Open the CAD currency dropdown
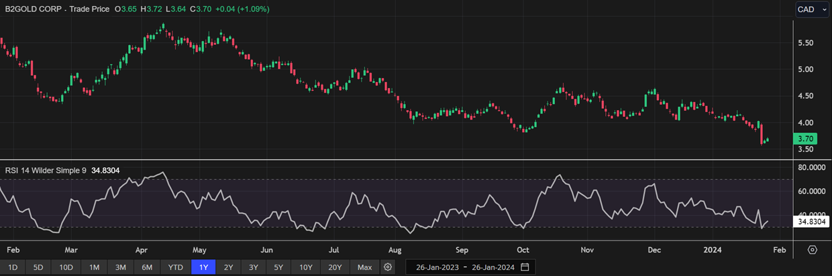 pyautogui.click(x=813, y=9)
